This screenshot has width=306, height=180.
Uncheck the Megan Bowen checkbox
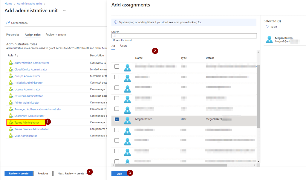click(117, 119)
